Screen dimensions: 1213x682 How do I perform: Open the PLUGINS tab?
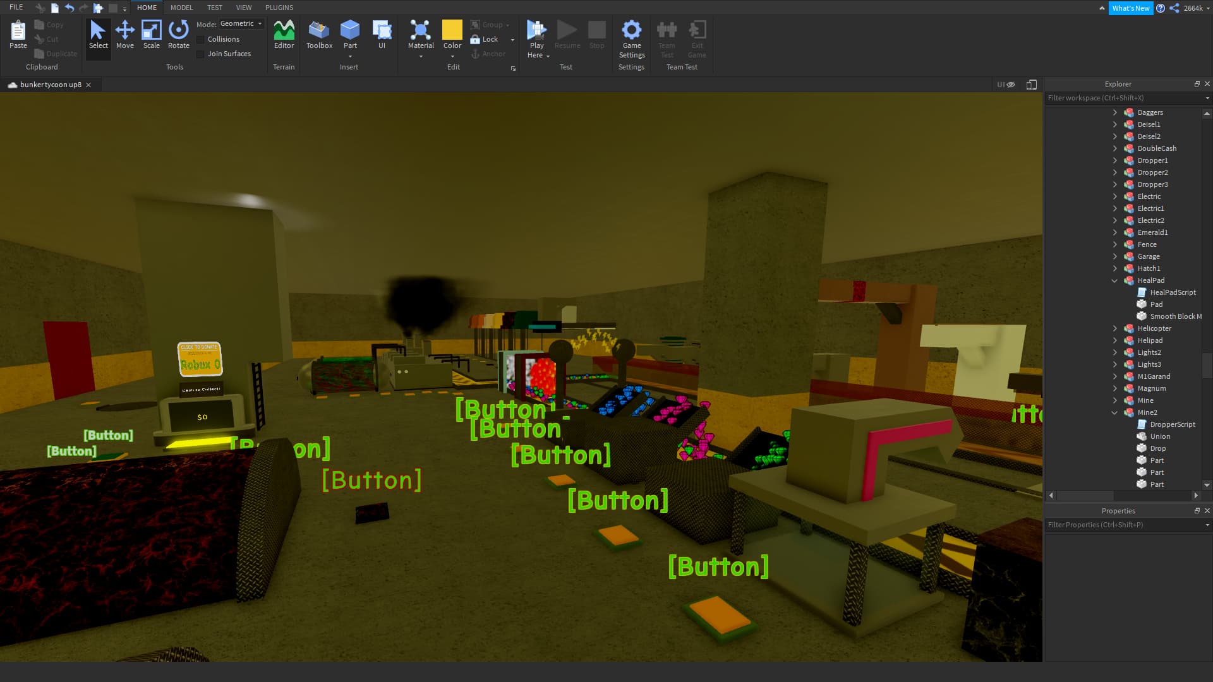click(279, 8)
